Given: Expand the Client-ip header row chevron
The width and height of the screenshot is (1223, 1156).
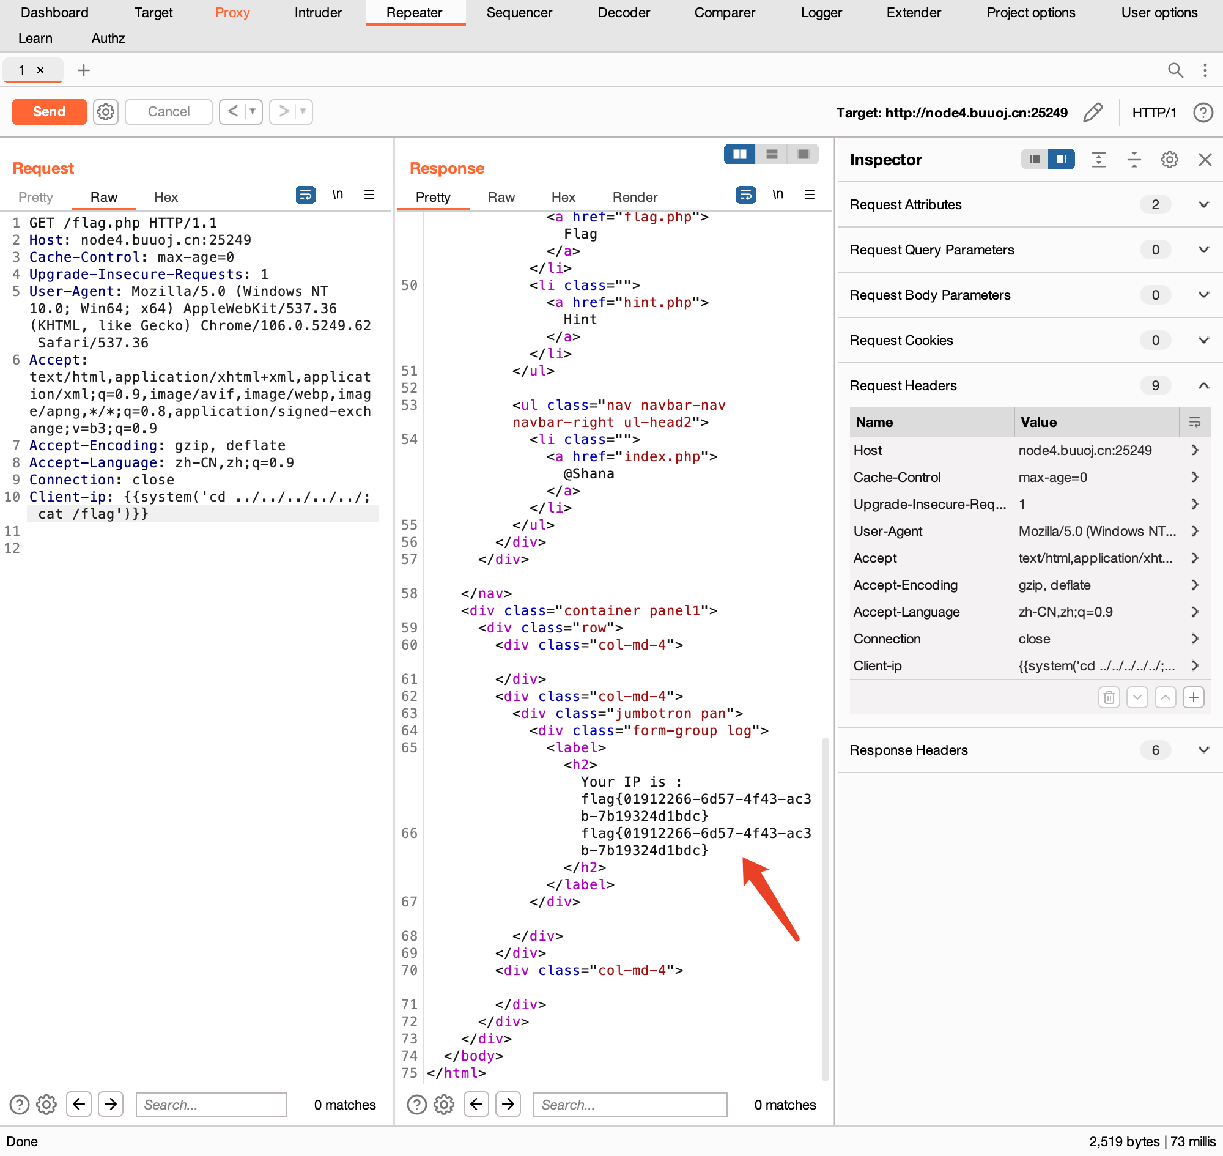Looking at the screenshot, I should (x=1195, y=665).
